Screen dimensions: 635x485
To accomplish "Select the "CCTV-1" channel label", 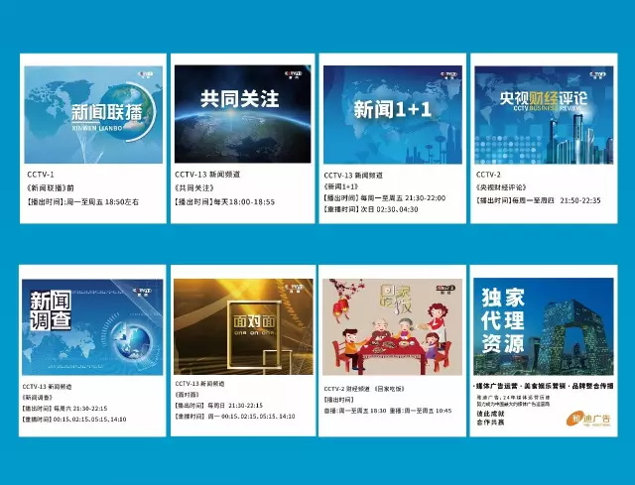I will tap(41, 175).
